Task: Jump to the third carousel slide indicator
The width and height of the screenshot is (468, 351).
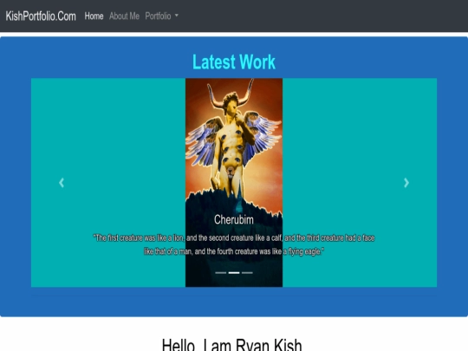Action: tap(247, 272)
